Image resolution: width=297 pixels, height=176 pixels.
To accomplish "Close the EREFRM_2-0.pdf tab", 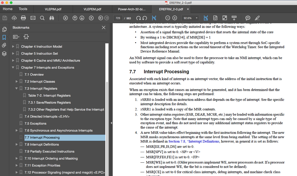I will 188,9.
